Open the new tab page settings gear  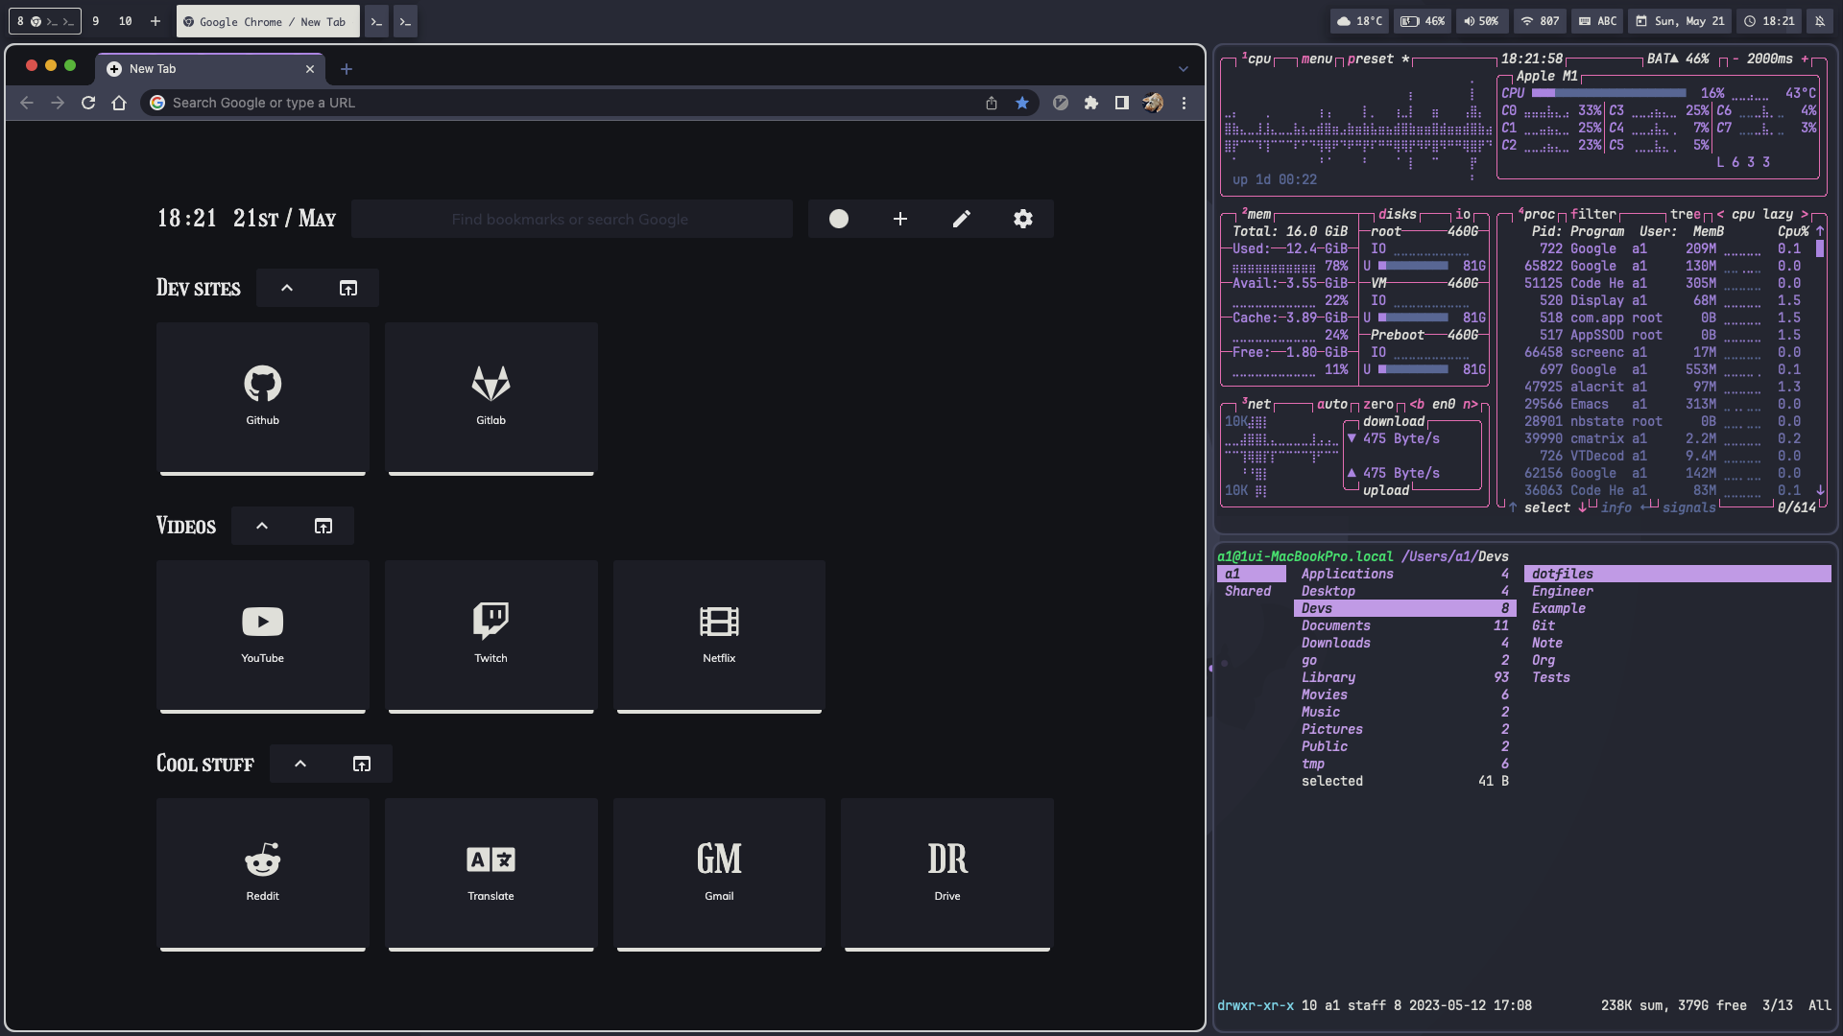1023,219
